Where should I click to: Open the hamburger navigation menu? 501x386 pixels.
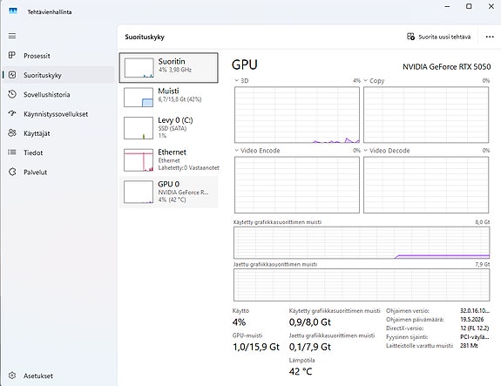[x=12, y=36]
